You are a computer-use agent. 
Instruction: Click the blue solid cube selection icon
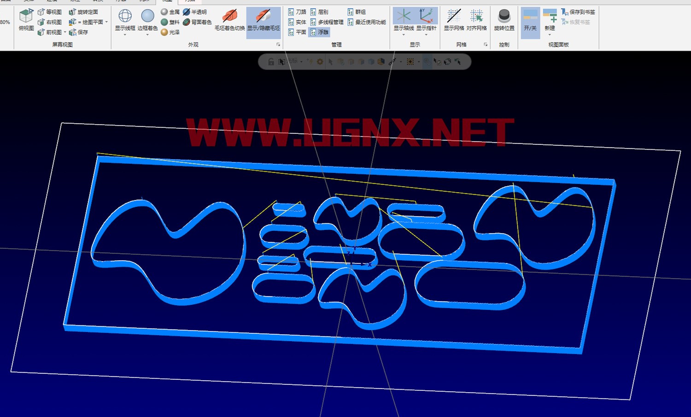coord(371,62)
